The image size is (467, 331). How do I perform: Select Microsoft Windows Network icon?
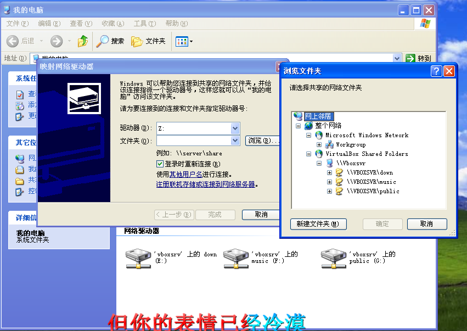point(319,135)
